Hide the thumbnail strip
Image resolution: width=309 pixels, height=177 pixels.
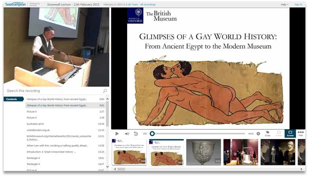(x=301, y=134)
